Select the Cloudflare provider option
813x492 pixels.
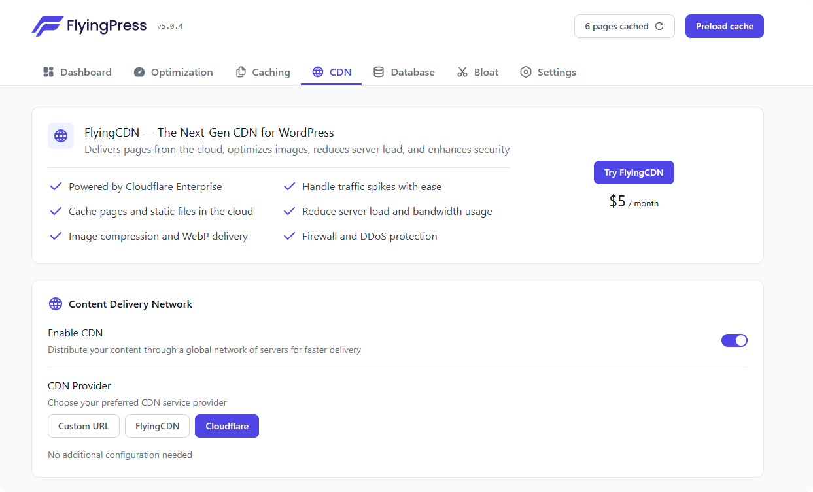click(227, 426)
